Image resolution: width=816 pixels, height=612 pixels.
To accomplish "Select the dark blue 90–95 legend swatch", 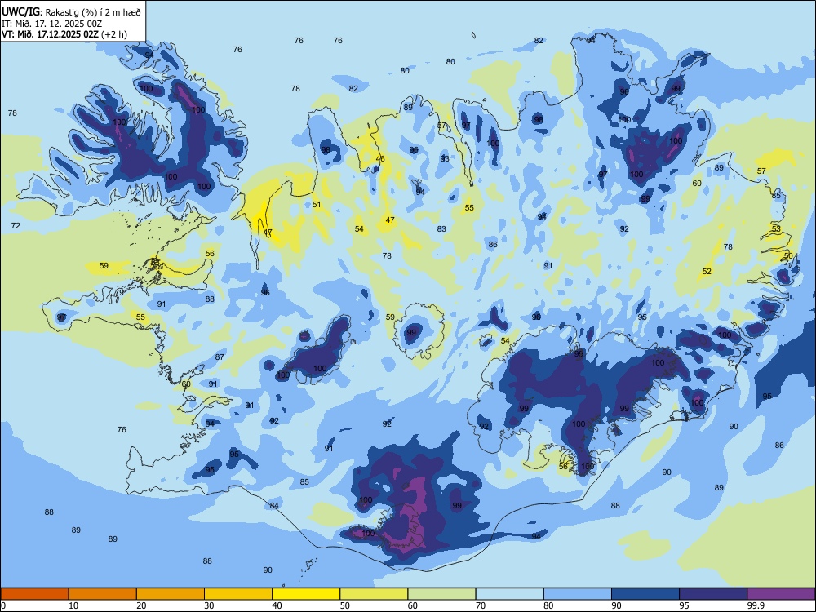I will click(645, 594).
